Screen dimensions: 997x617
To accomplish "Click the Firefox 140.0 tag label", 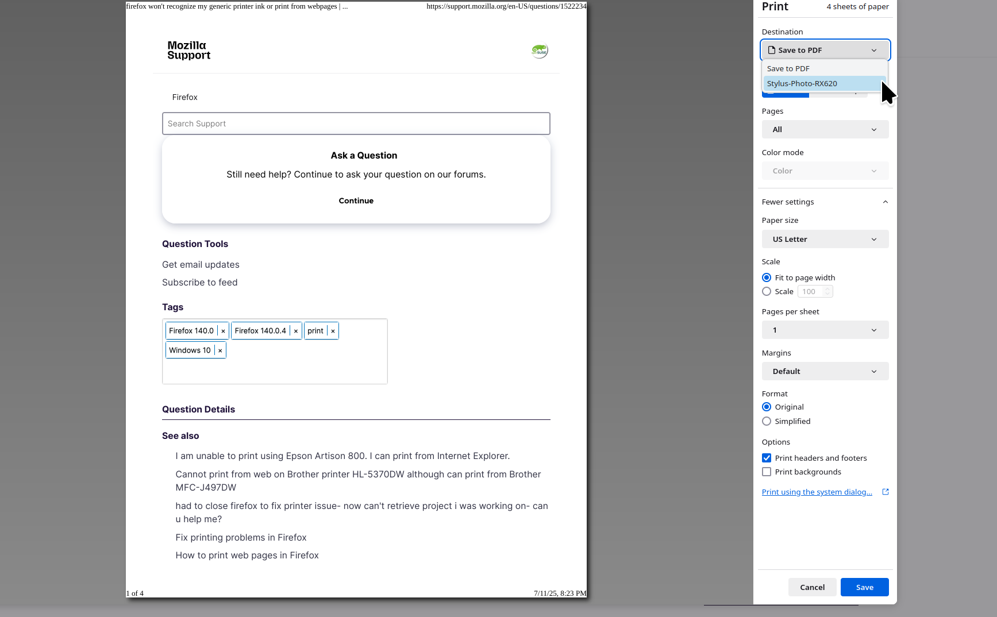I will click(x=191, y=331).
